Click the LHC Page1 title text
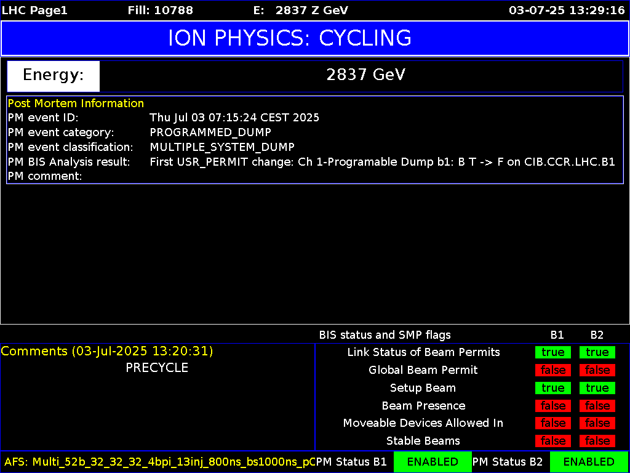The height and width of the screenshot is (473, 630). (35, 10)
